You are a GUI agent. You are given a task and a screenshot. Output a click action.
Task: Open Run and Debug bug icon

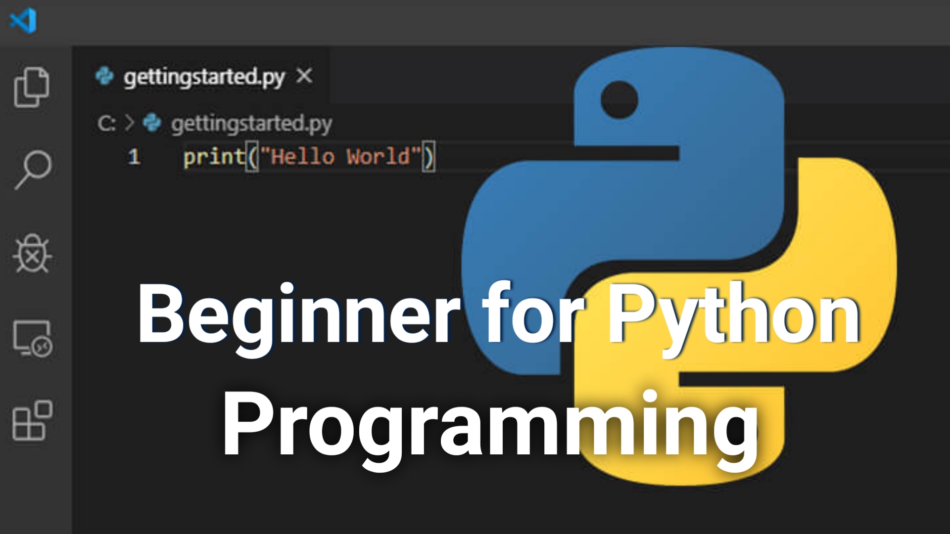pos(32,253)
